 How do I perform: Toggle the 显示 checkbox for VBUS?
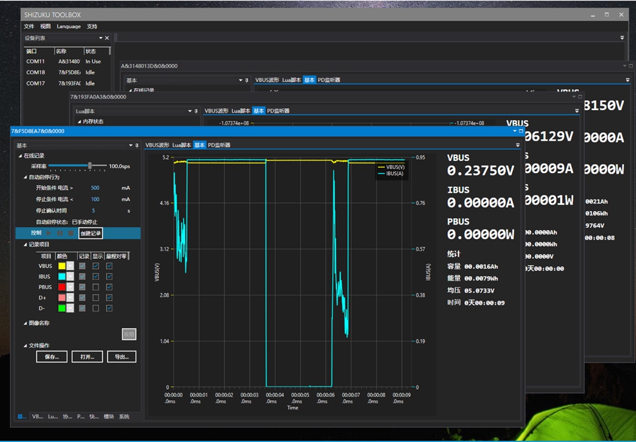(x=95, y=266)
